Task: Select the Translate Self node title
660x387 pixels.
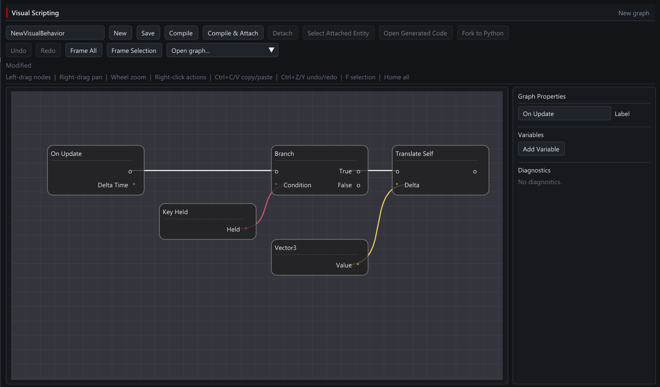Action: (414, 154)
